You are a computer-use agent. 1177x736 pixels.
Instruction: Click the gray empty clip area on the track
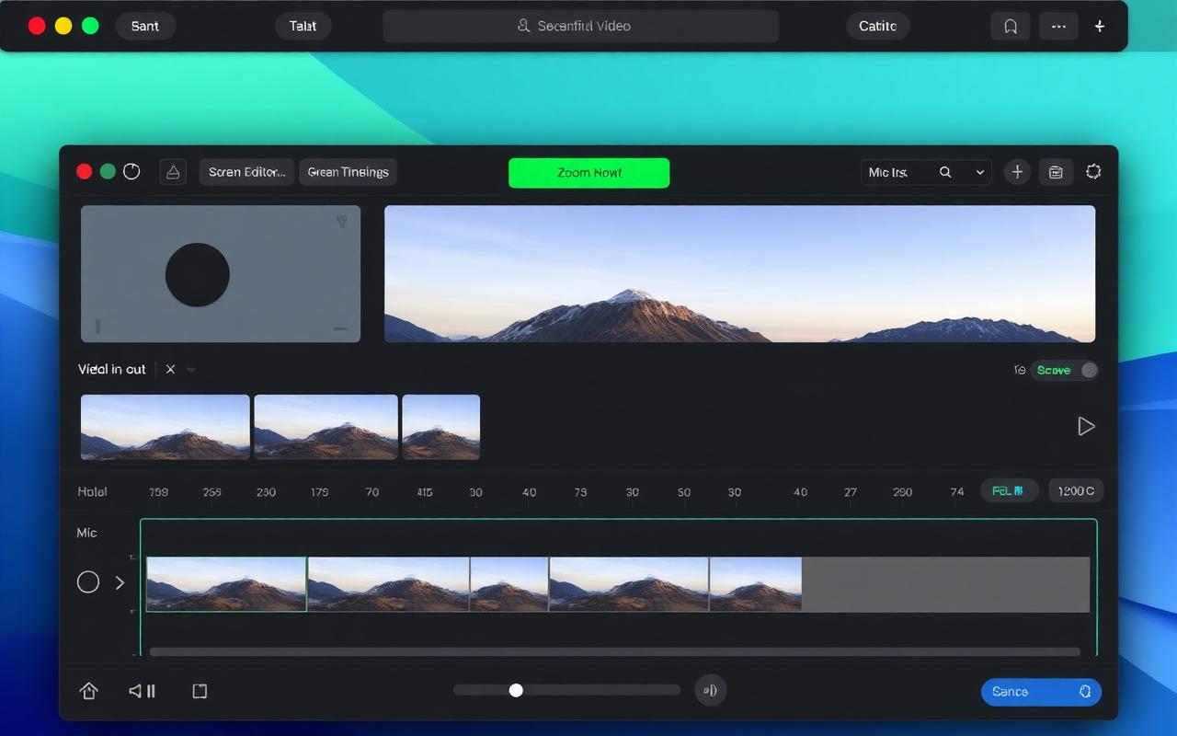(945, 584)
